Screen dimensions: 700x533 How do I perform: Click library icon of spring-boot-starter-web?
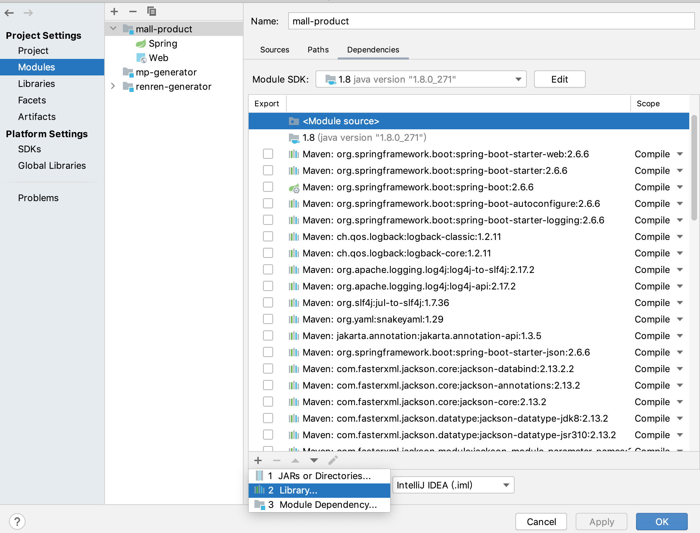pos(294,154)
